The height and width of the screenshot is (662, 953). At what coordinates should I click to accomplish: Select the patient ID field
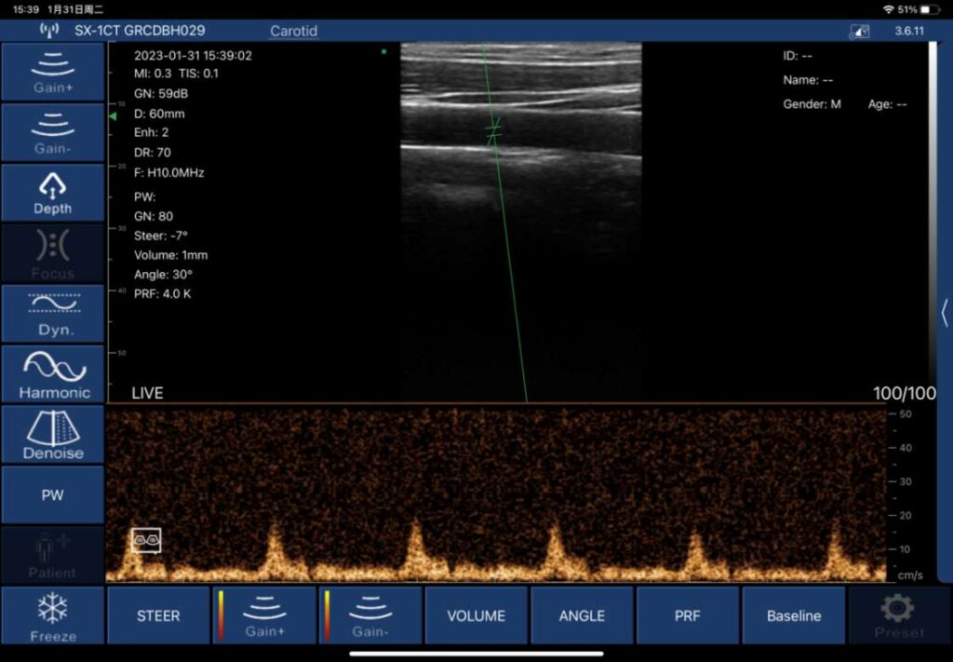pyautogui.click(x=798, y=56)
